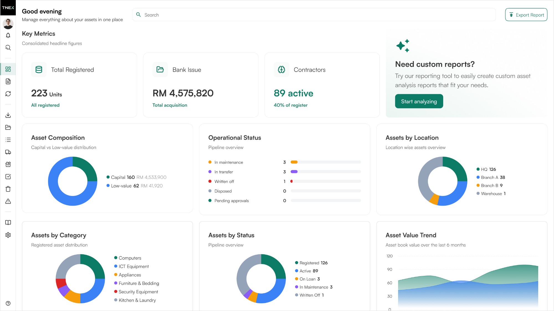554x311 pixels.
Task: Click the sync refresh icon in sidebar
Action: point(8,94)
